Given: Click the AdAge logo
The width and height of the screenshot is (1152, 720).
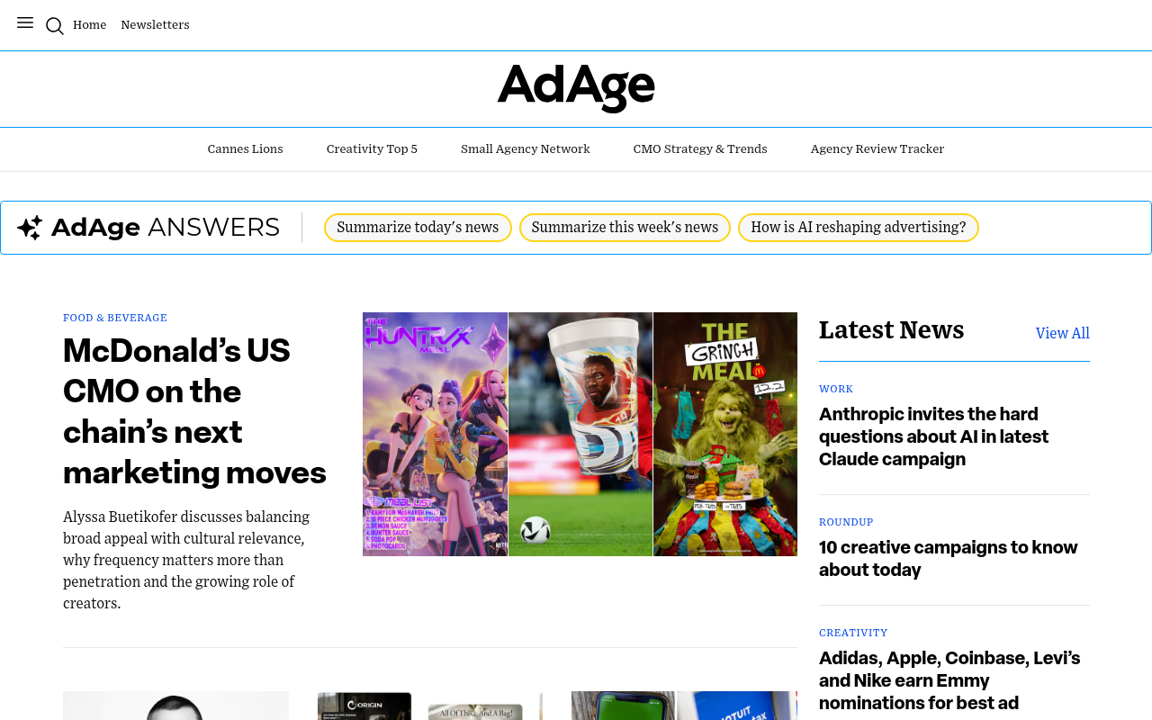Looking at the screenshot, I should pos(576,88).
